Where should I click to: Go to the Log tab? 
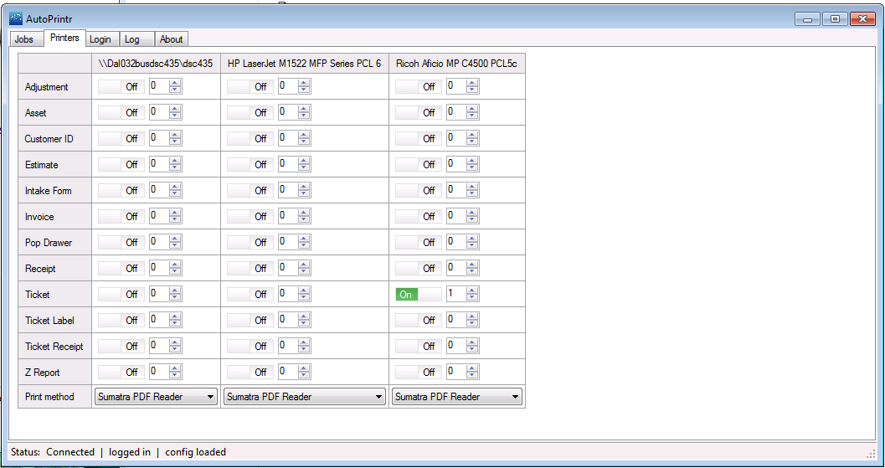pyautogui.click(x=132, y=39)
